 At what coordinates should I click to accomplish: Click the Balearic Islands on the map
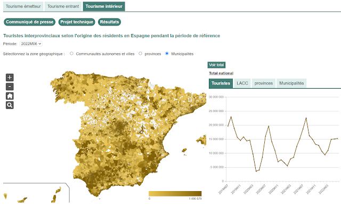[201, 140]
